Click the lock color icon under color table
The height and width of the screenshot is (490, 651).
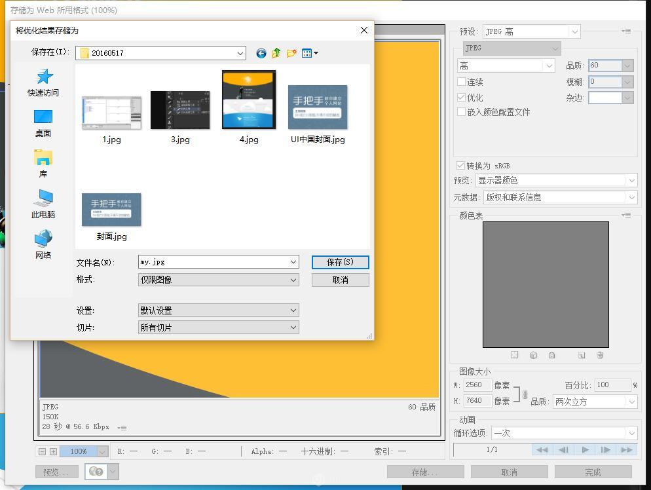(551, 355)
